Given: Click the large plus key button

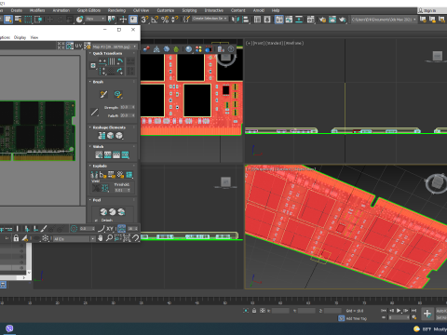Looking at the screenshot, I should click(427, 314).
